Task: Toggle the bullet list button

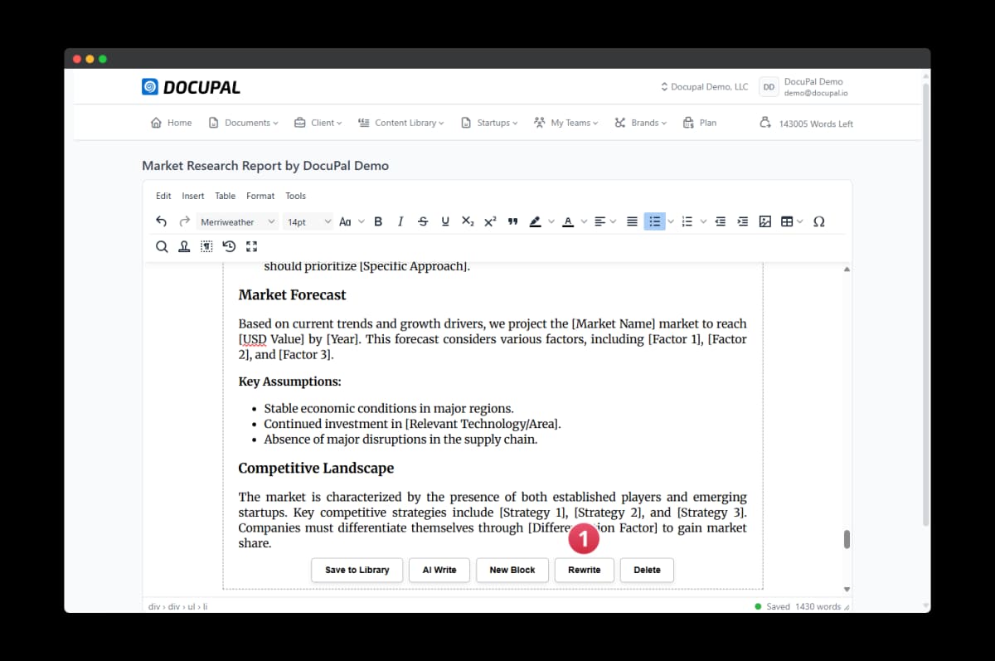Action: [x=654, y=221]
